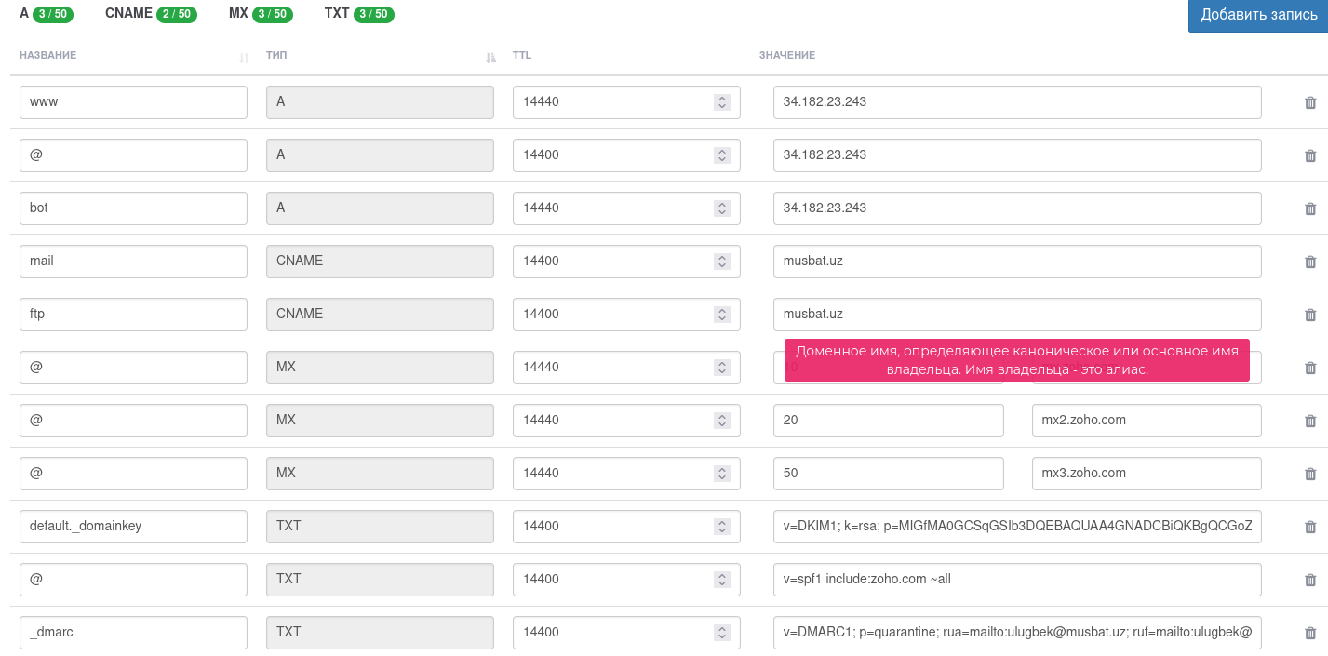Sort records by Название column
This screenshot has width=1328, height=656.
coord(244,58)
